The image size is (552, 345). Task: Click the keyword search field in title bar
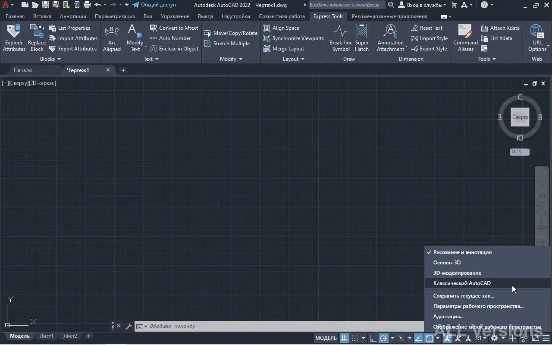(x=347, y=5)
